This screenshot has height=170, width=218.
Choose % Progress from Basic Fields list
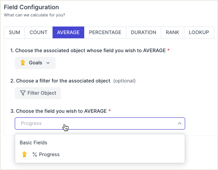click(x=100, y=154)
